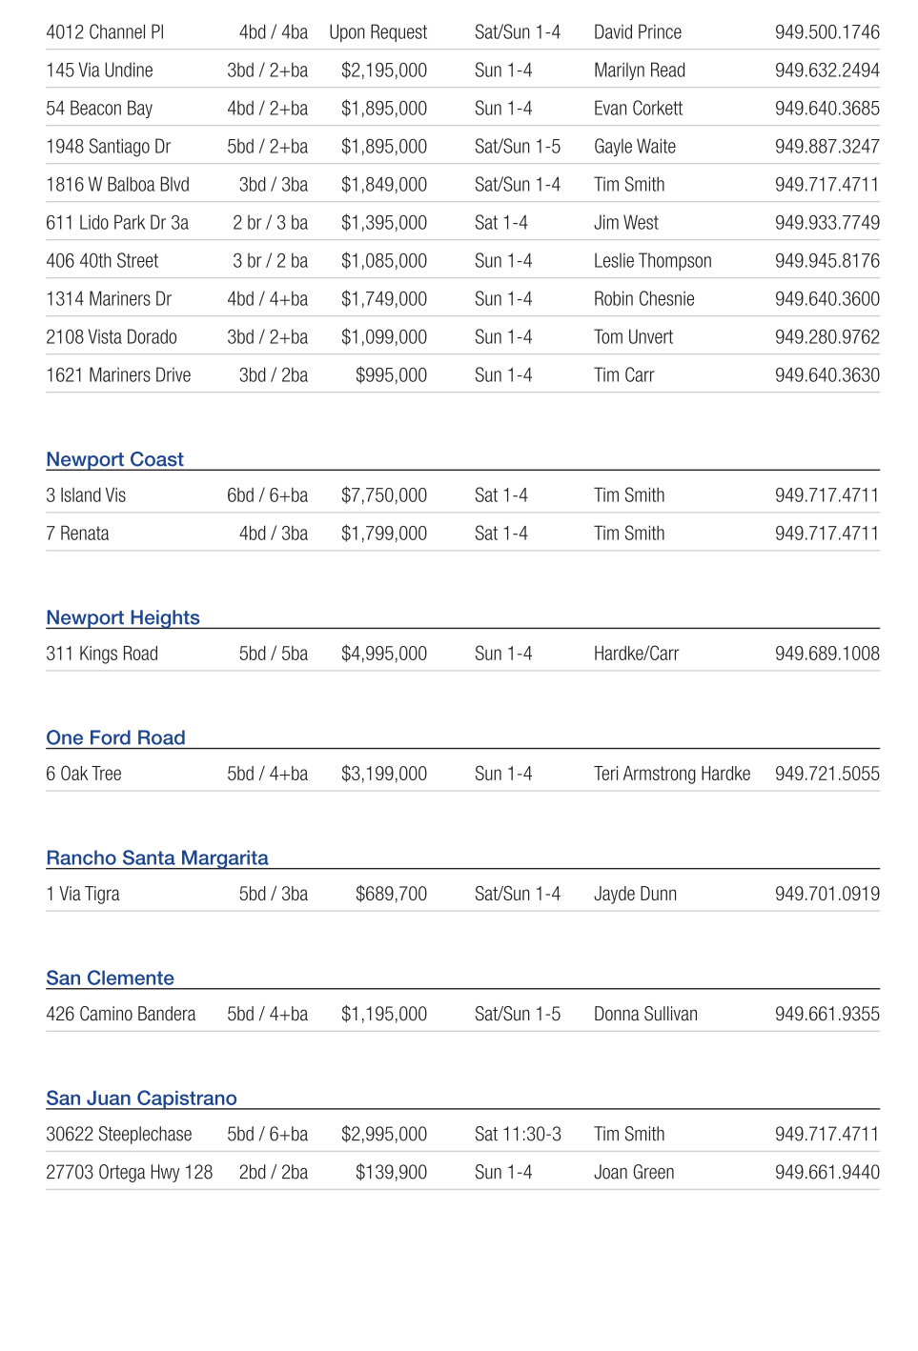Click the 1948 Santiago Dr address
The height and width of the screenshot is (1351, 918).
[x=108, y=147]
